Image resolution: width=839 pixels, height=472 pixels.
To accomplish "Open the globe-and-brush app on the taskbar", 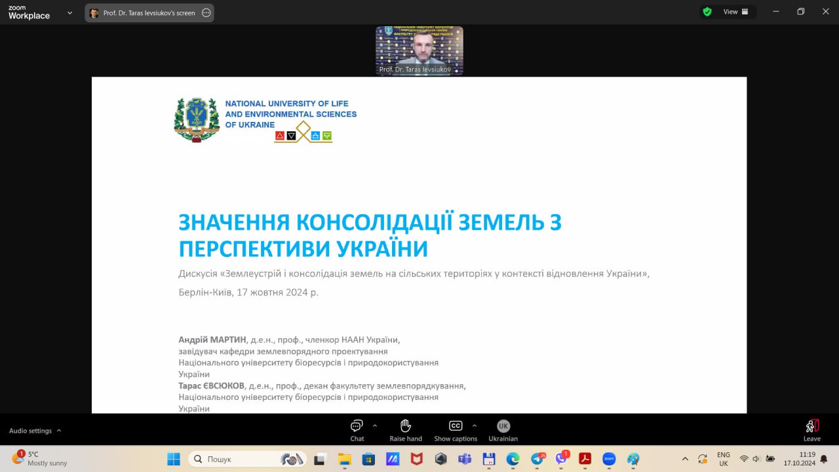I will pos(633,459).
